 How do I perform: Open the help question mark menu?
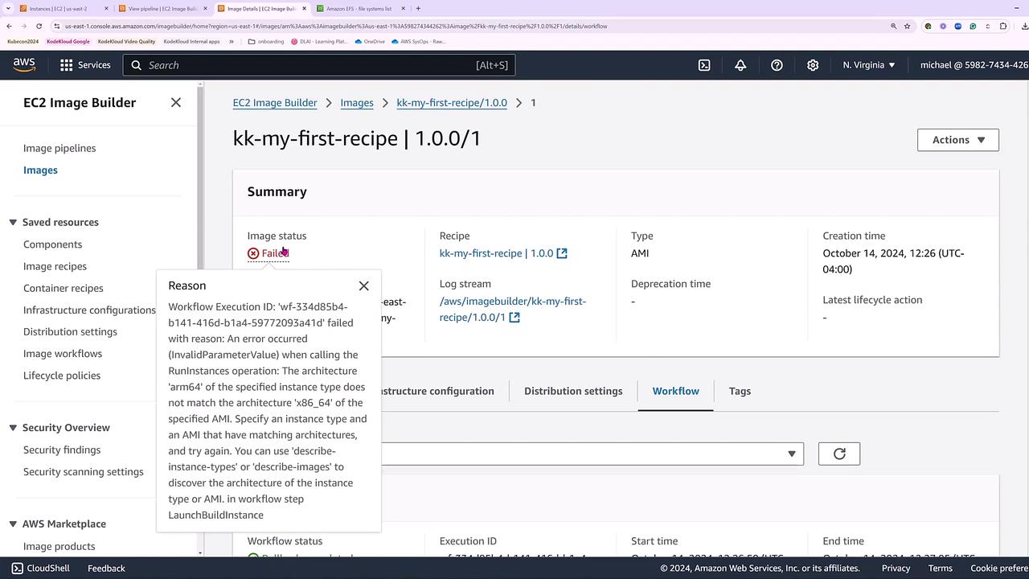(x=777, y=65)
